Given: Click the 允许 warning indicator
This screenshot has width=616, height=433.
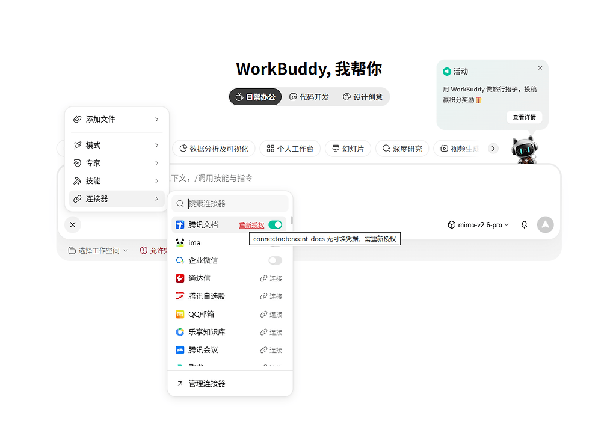Looking at the screenshot, I should click(x=154, y=251).
